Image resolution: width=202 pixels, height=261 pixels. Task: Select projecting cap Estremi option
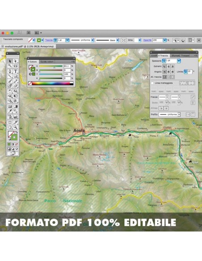pyautogui.click(x=173, y=67)
